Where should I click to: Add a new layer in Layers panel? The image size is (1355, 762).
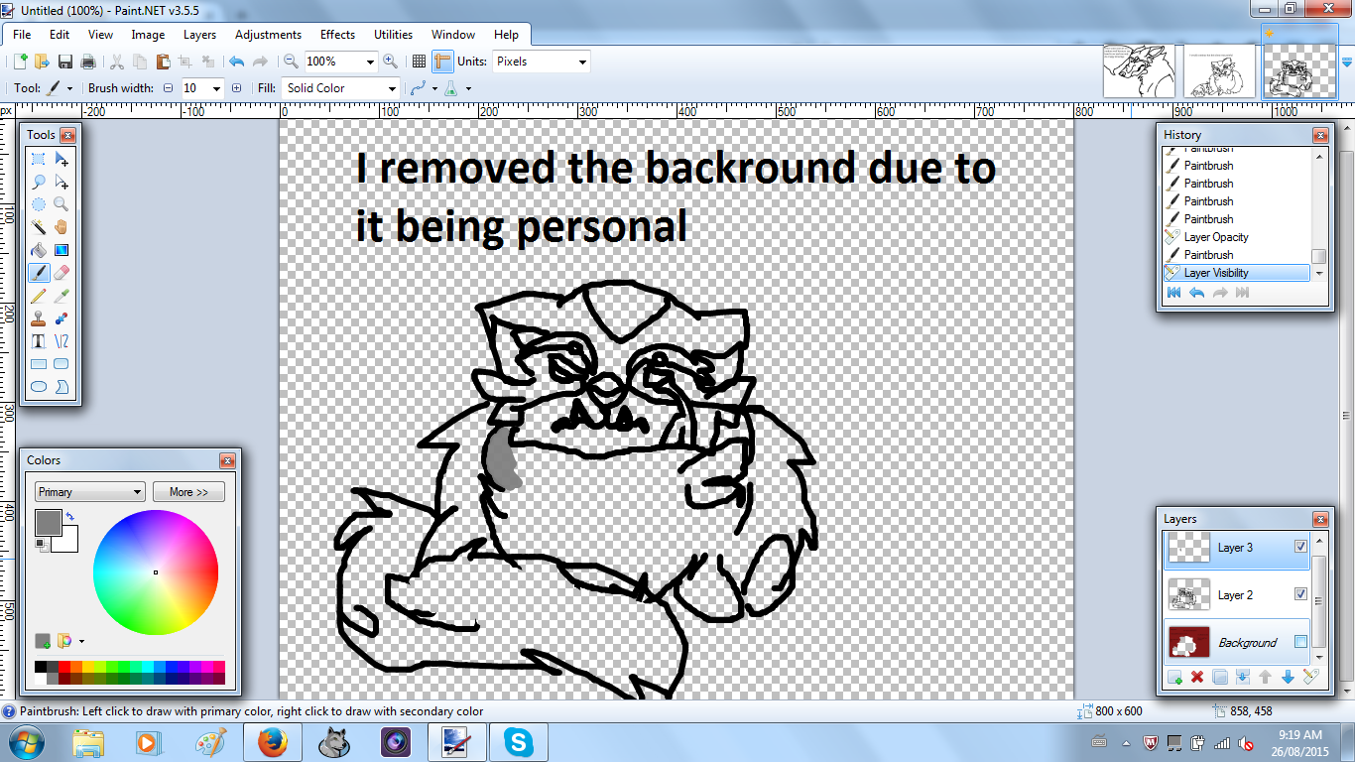tap(1174, 677)
